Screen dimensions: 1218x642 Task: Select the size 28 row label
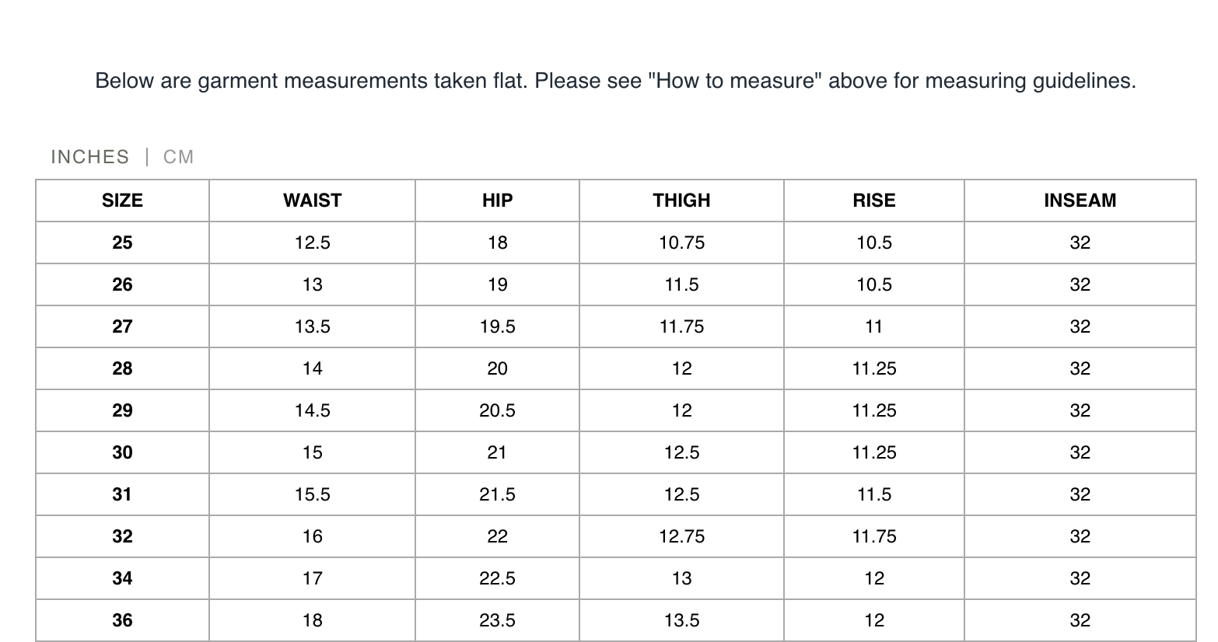[122, 368]
